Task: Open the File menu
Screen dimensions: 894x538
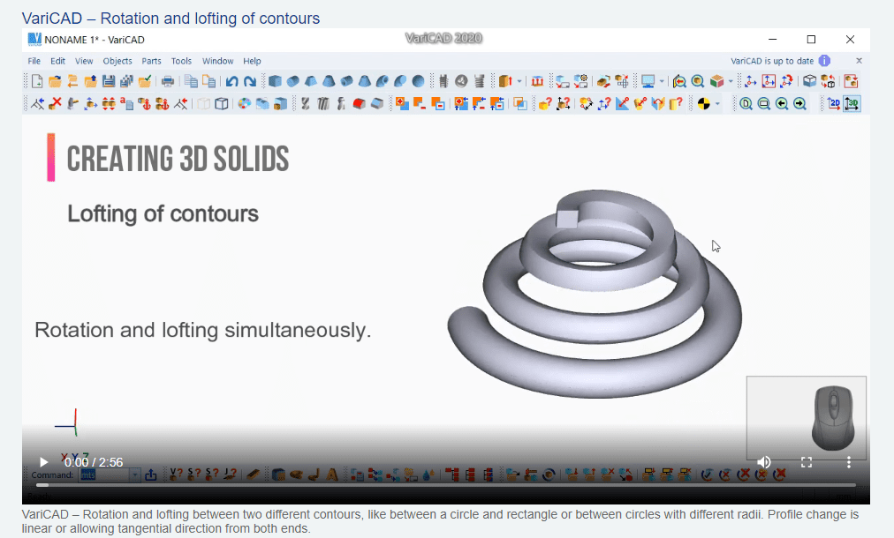Action: click(34, 61)
